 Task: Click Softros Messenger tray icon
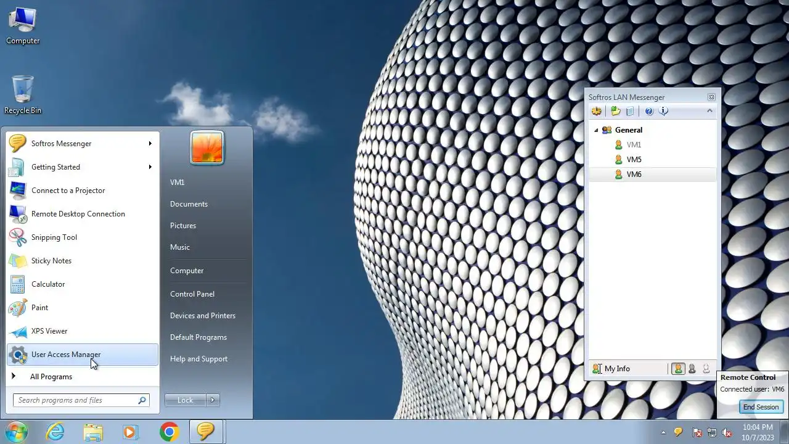[678, 432]
